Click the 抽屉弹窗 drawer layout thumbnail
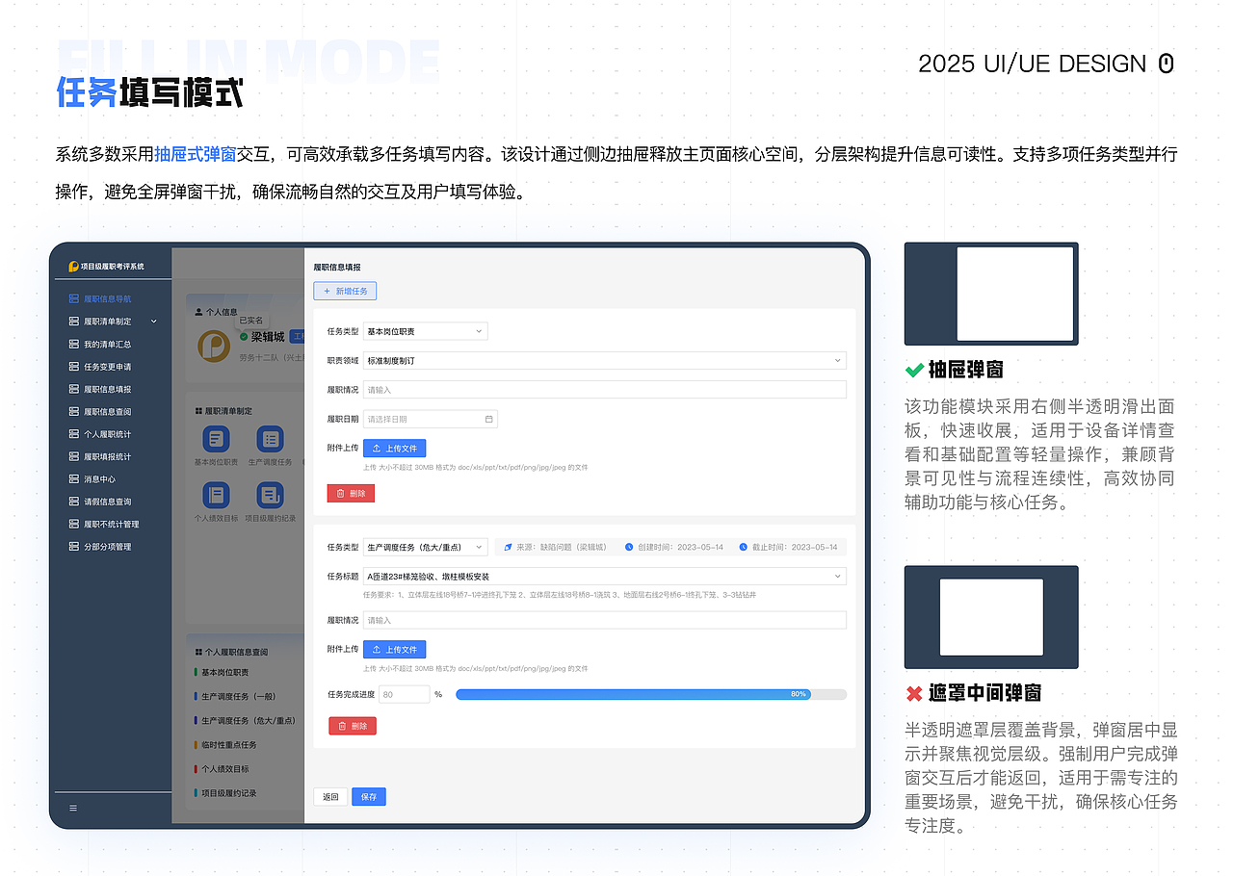This screenshot has height=876, width=1233. pos(991,294)
